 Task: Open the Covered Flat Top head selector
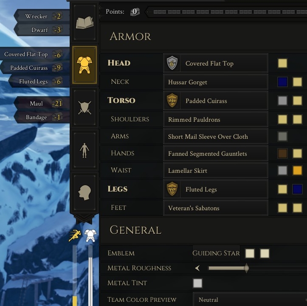pos(216,63)
